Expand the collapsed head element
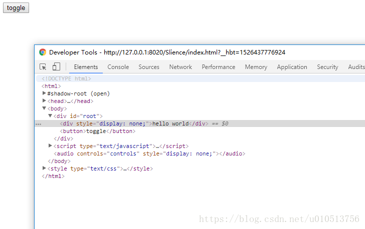 [x=44, y=100]
